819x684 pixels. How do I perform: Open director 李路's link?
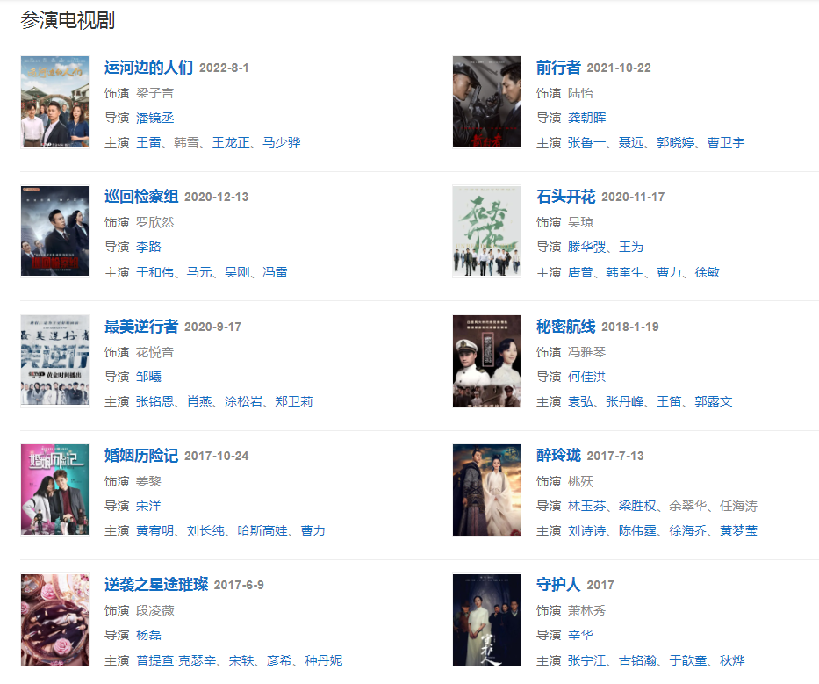click(149, 247)
